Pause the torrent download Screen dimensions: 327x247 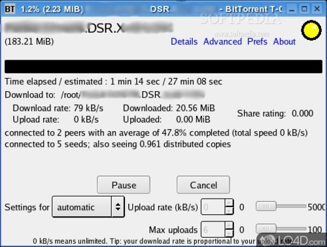124,185
